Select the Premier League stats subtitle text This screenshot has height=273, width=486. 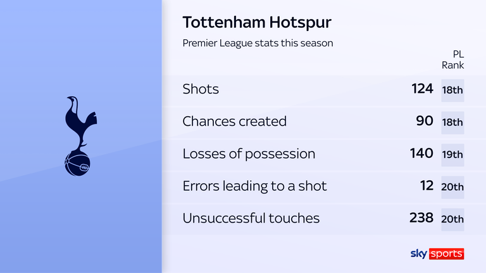258,44
